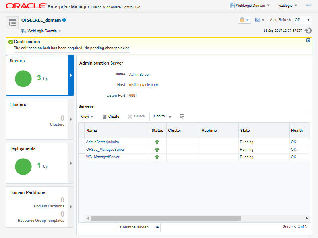Click the detach table icon
This screenshot has height=238, width=318.
pos(182,116)
